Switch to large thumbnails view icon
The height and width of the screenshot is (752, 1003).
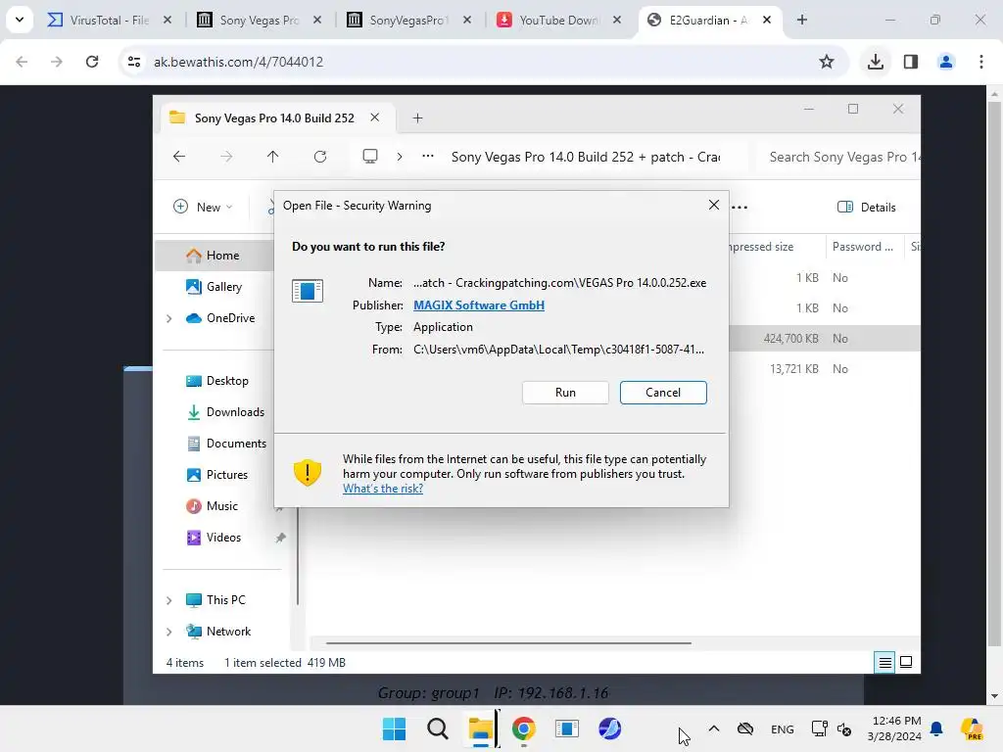pos(906,663)
